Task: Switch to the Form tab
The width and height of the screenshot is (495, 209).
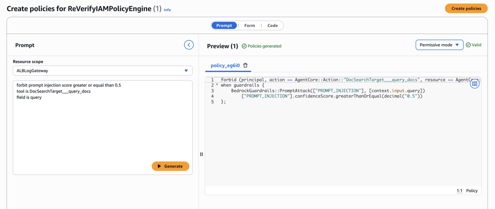Action: click(x=250, y=26)
